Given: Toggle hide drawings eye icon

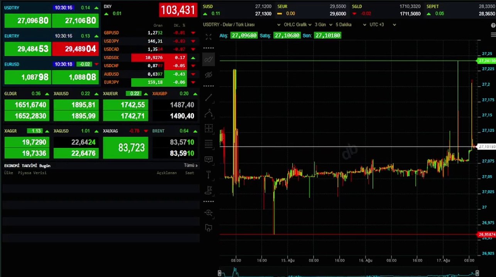Looking at the screenshot, I should coord(209,75).
